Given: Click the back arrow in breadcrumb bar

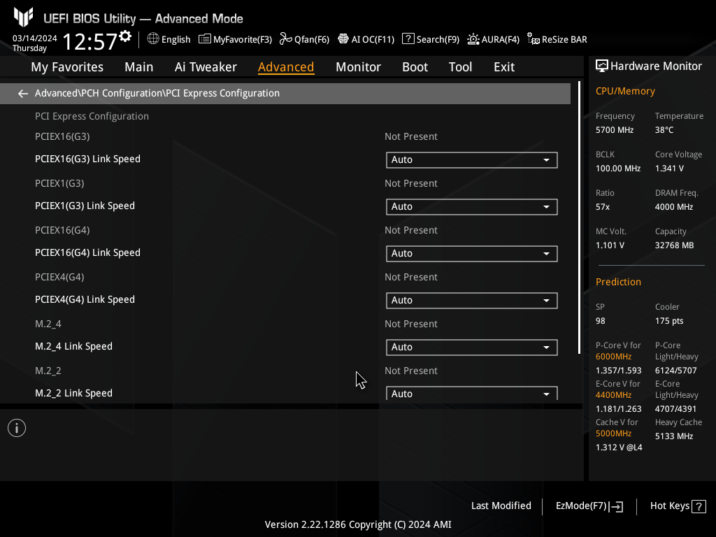Looking at the screenshot, I should click(23, 94).
